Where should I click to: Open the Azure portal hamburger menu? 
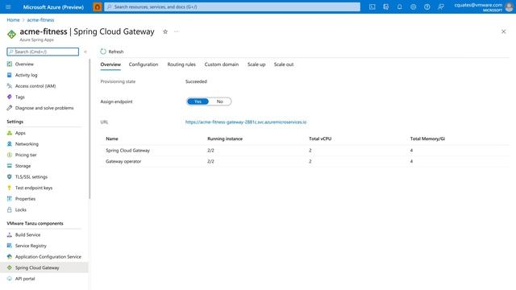[8, 7]
